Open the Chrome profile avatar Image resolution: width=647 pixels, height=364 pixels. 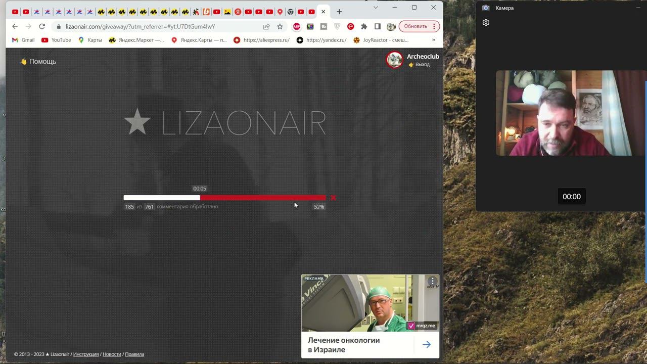pos(391,26)
